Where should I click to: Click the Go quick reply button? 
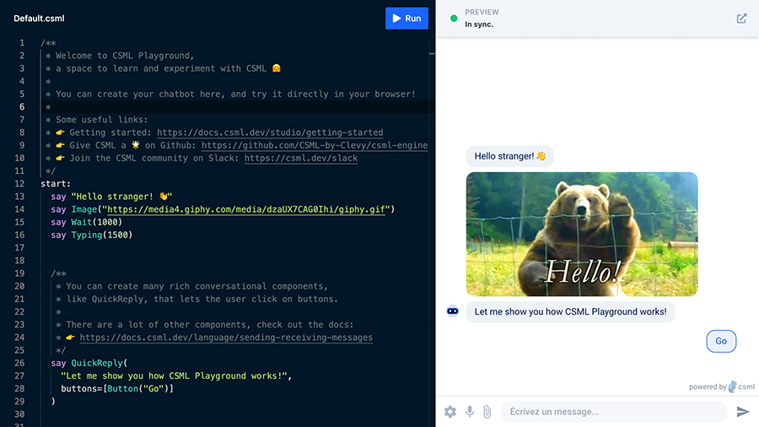pyautogui.click(x=721, y=341)
